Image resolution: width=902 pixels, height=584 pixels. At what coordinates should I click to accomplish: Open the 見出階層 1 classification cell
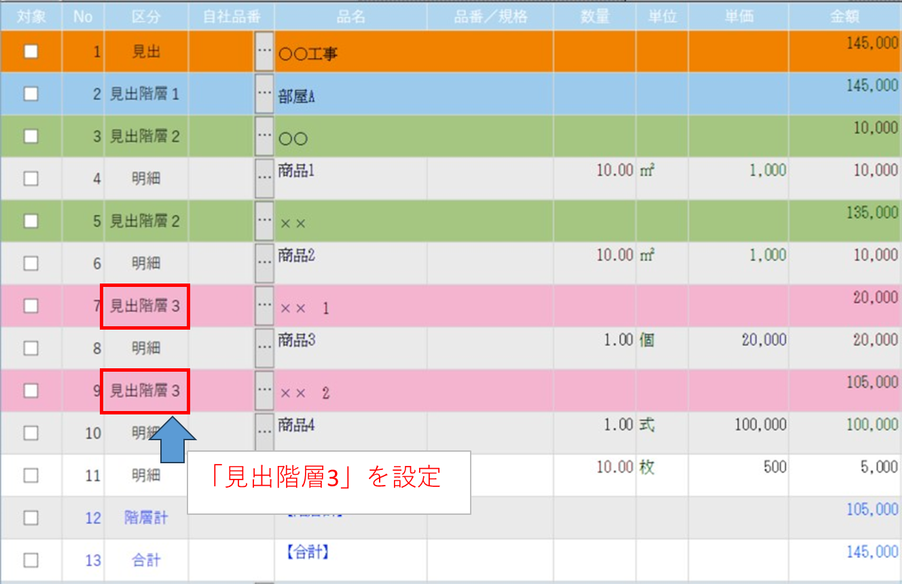click(145, 94)
